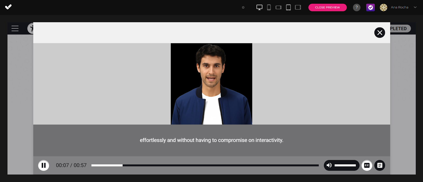Switch to tablet landscape preview
This screenshot has height=182, width=423.
click(x=298, y=7)
